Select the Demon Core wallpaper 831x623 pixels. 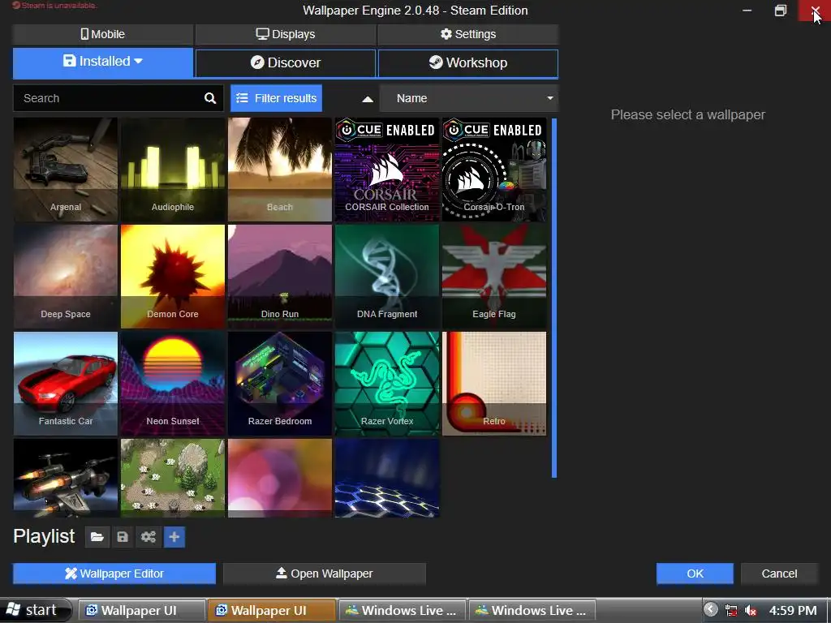click(x=173, y=277)
